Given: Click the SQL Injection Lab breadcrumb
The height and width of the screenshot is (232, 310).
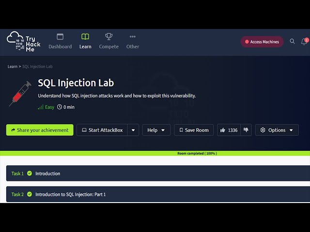Looking at the screenshot, I should click(37, 67).
